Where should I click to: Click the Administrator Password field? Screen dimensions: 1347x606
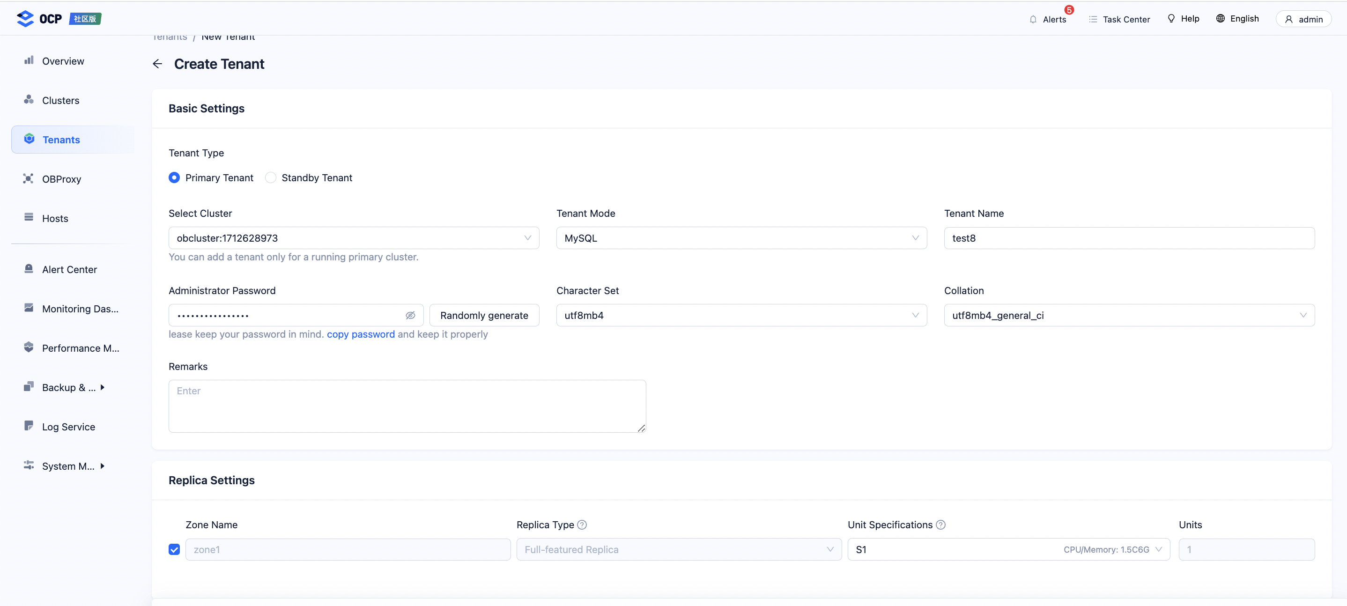[296, 315]
